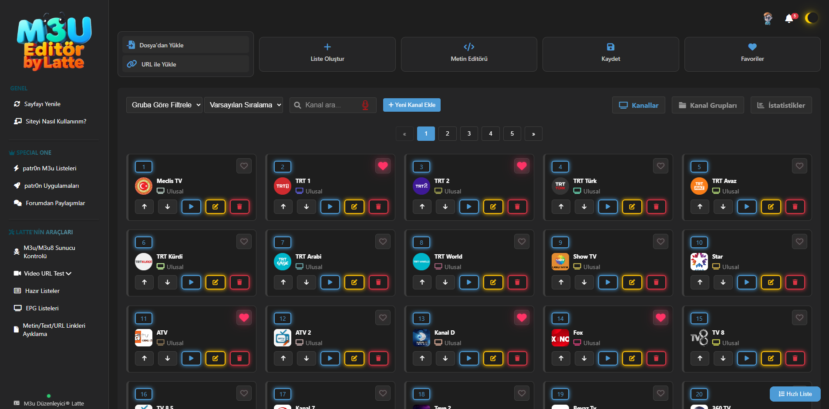Switch to Kanallar tab
The width and height of the screenshot is (829, 409).
[639, 105]
